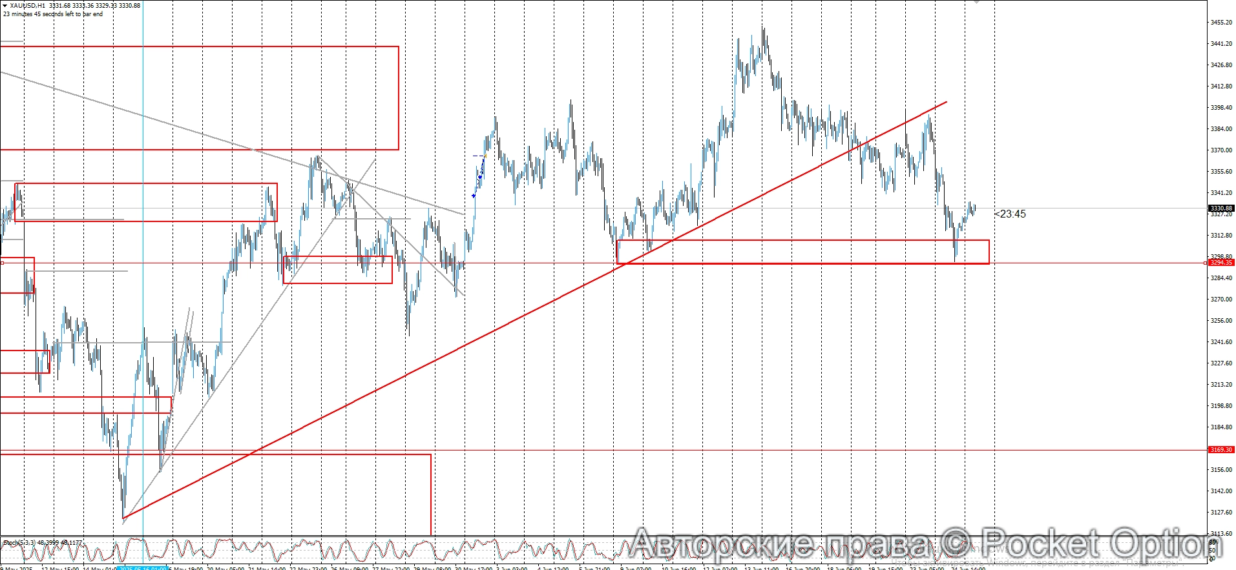Click the <23:45 timer label on chart
Image resolution: width=1236 pixels, height=570 pixels.
pos(1010,214)
